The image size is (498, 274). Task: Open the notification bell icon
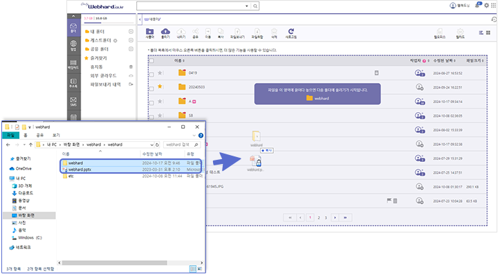[477, 6]
